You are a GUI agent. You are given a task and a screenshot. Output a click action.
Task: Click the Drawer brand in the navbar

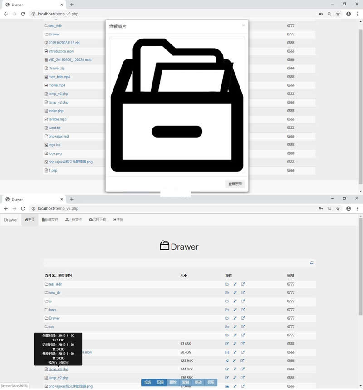click(11, 220)
